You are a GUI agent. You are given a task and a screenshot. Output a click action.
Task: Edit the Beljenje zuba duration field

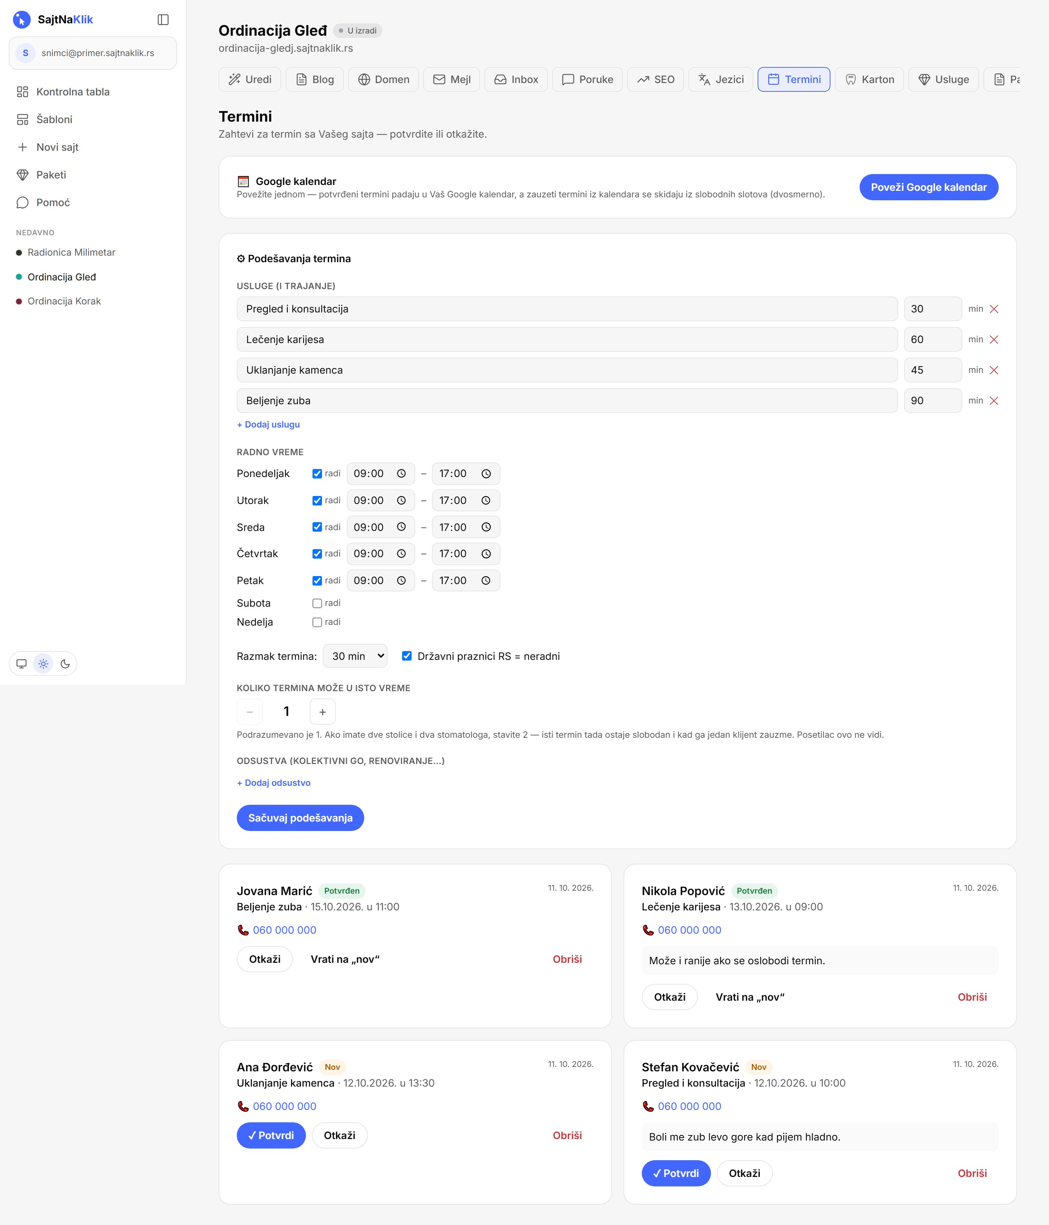click(x=933, y=401)
